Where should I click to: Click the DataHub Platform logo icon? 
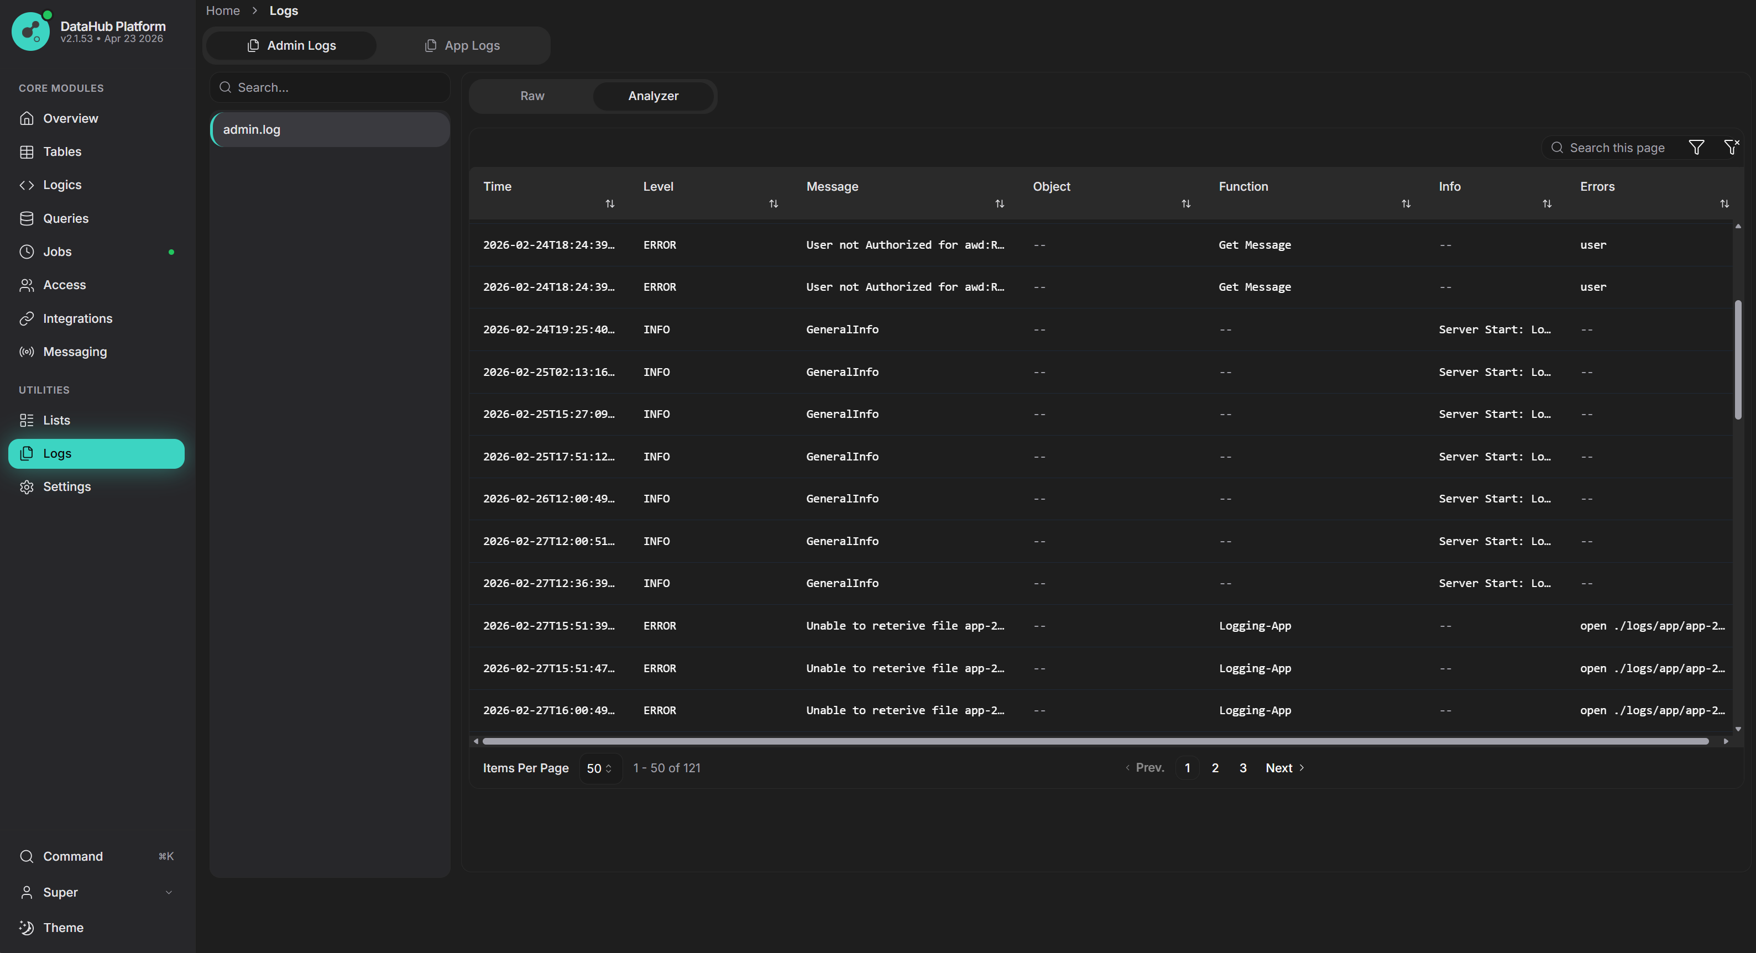(x=30, y=32)
